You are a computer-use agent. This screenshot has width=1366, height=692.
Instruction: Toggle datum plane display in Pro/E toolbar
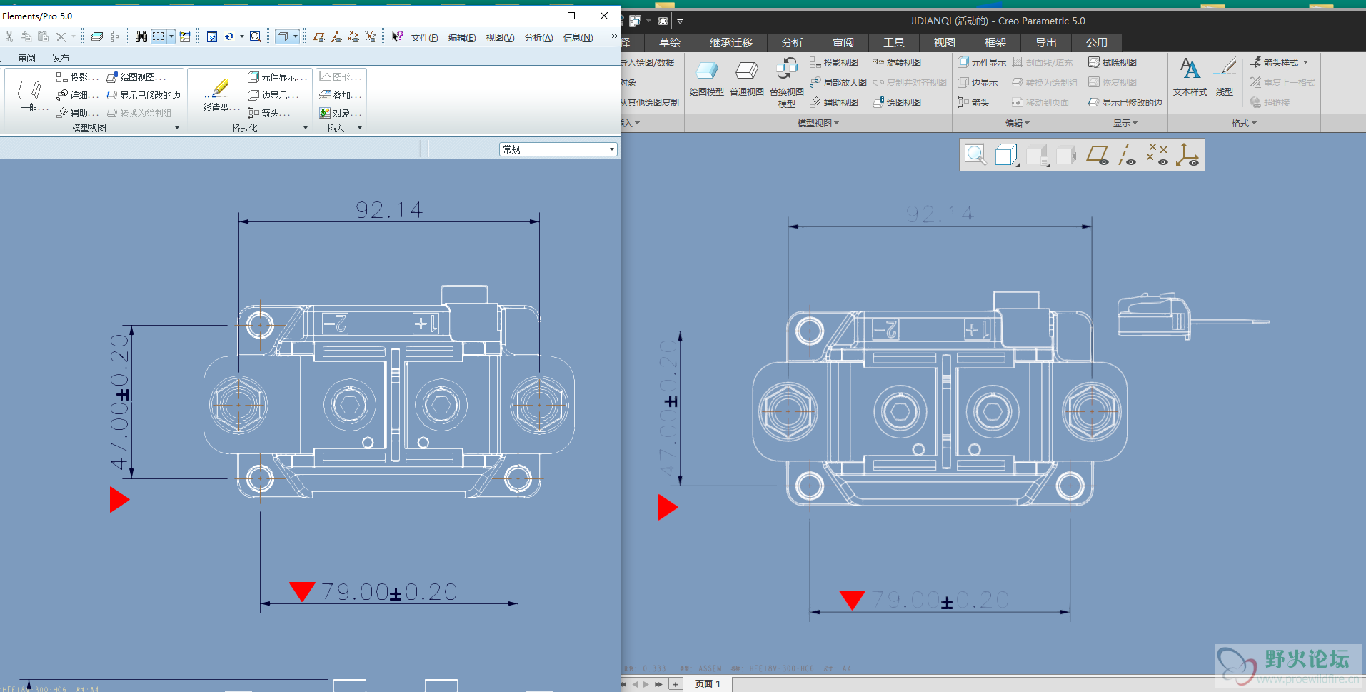pos(319,36)
